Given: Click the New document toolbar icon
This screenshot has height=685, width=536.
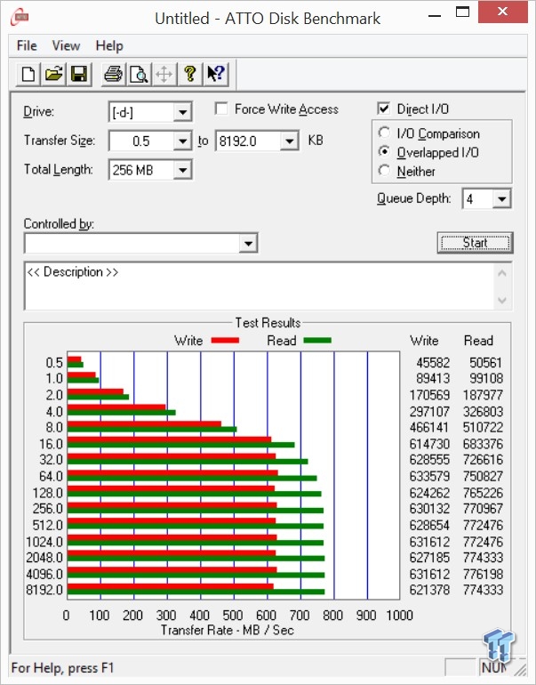Looking at the screenshot, I should click(28, 74).
